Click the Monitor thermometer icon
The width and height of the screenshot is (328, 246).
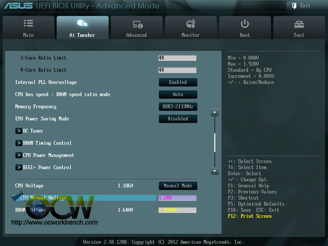coord(191,24)
